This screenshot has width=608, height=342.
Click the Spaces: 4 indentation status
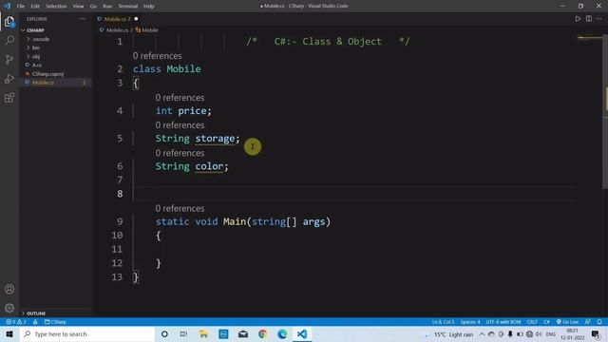[x=470, y=322]
